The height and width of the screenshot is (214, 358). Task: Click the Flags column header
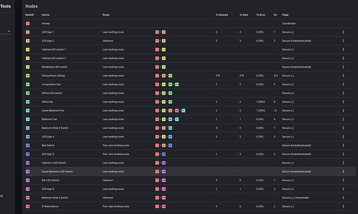point(285,15)
